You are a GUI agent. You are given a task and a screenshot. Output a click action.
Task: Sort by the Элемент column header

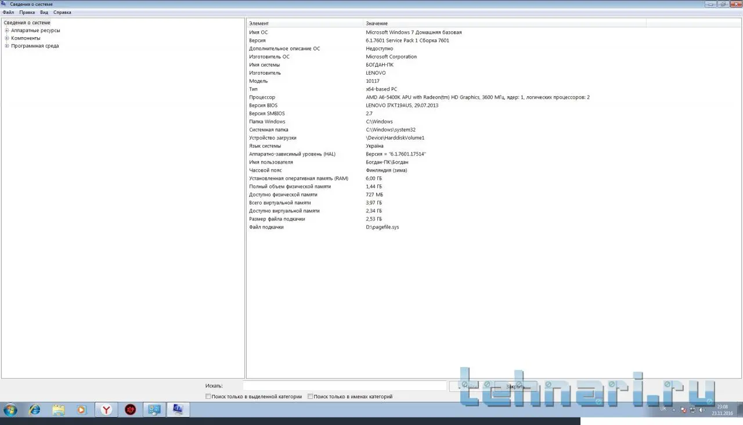305,23
